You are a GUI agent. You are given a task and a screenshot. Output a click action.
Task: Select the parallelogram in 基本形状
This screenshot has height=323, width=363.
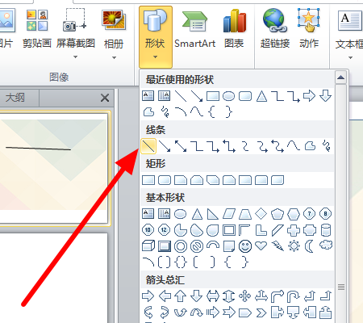coord(229,214)
